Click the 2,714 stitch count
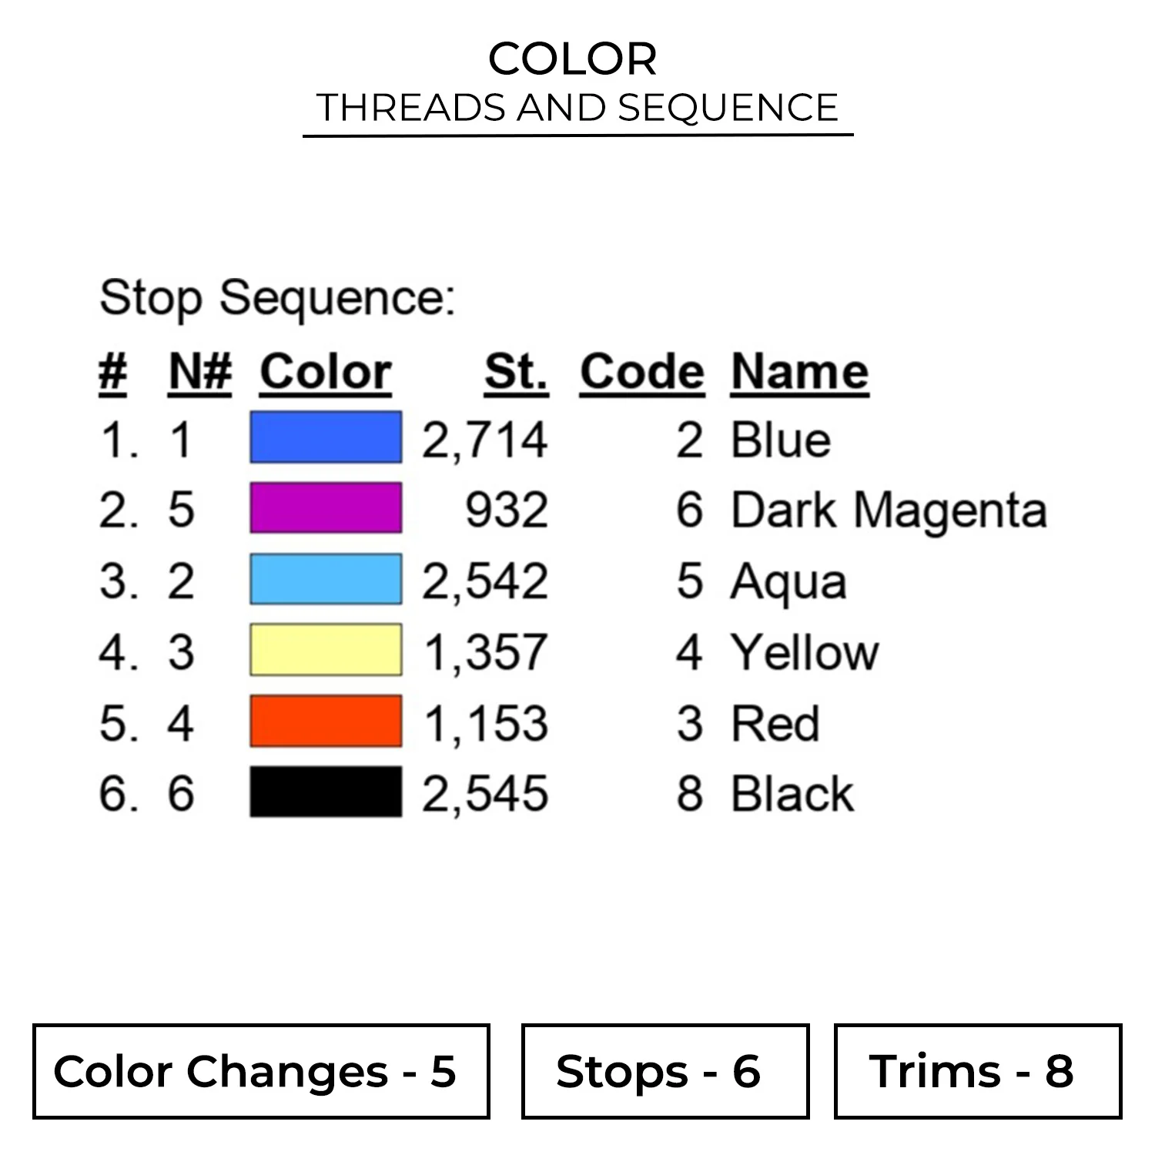The width and height of the screenshot is (1155, 1155). [x=484, y=440]
